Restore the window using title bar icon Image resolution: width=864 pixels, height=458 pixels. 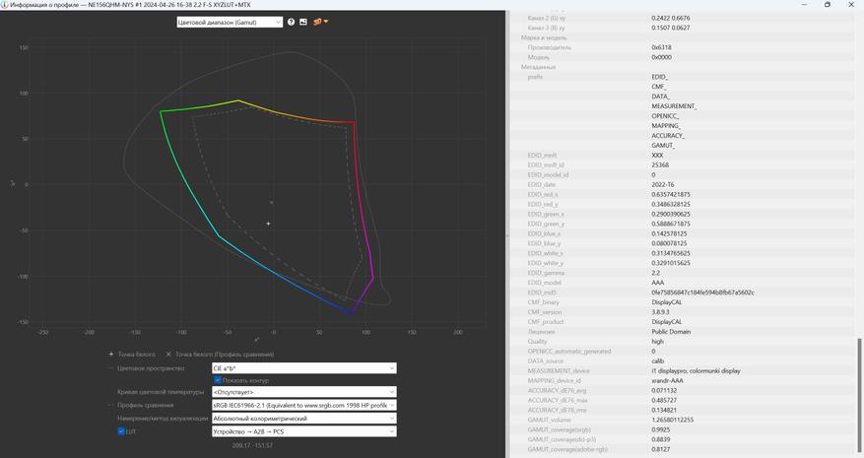pos(828,4)
